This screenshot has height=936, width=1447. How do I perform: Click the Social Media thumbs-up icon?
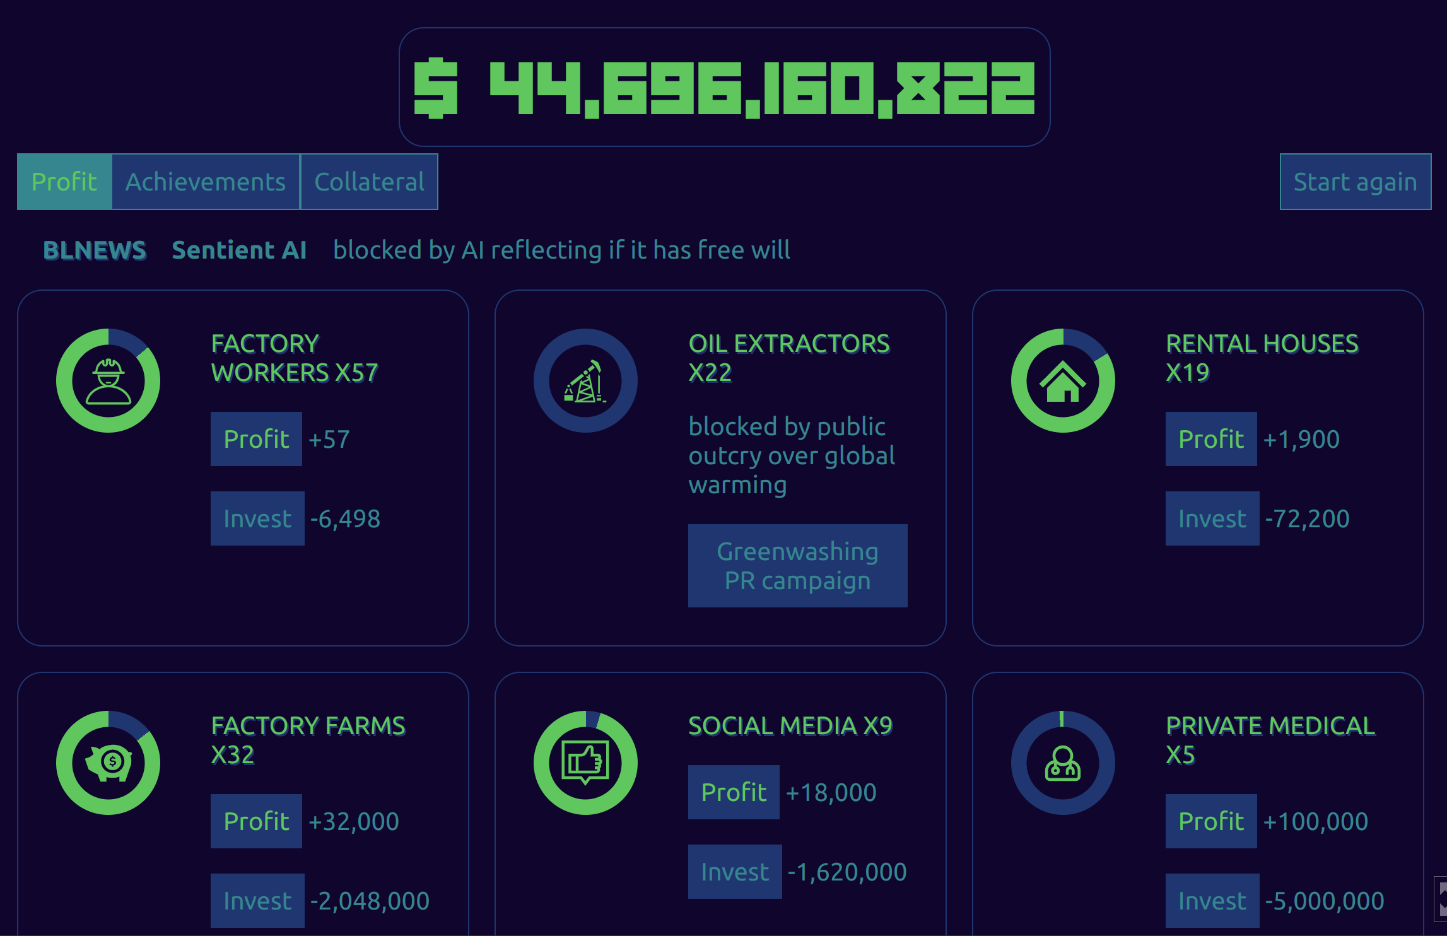pos(585,763)
